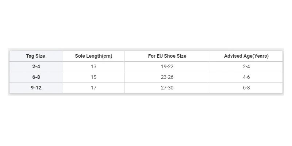Click the word 'Advised' in header

[x=233, y=56]
